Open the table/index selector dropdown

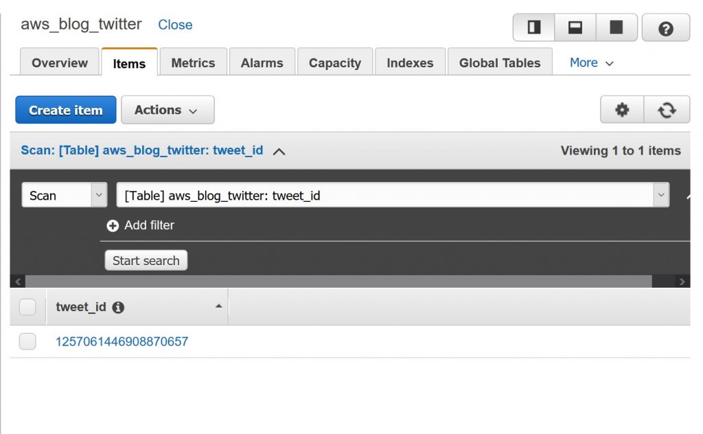pos(393,195)
